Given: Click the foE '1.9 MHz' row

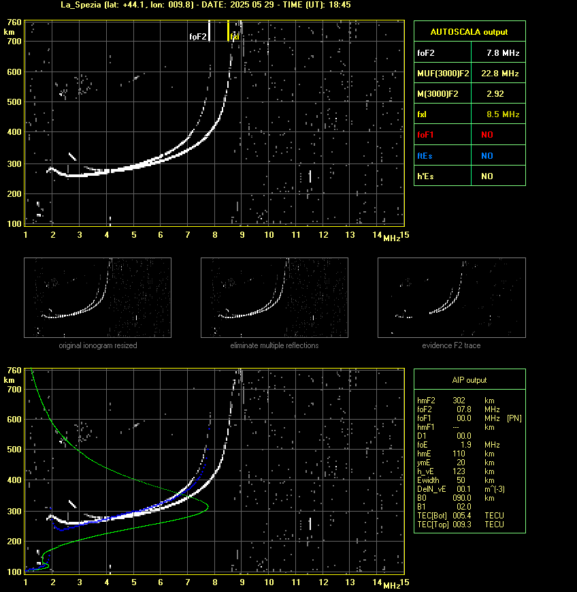Looking at the screenshot, I should click(458, 445).
